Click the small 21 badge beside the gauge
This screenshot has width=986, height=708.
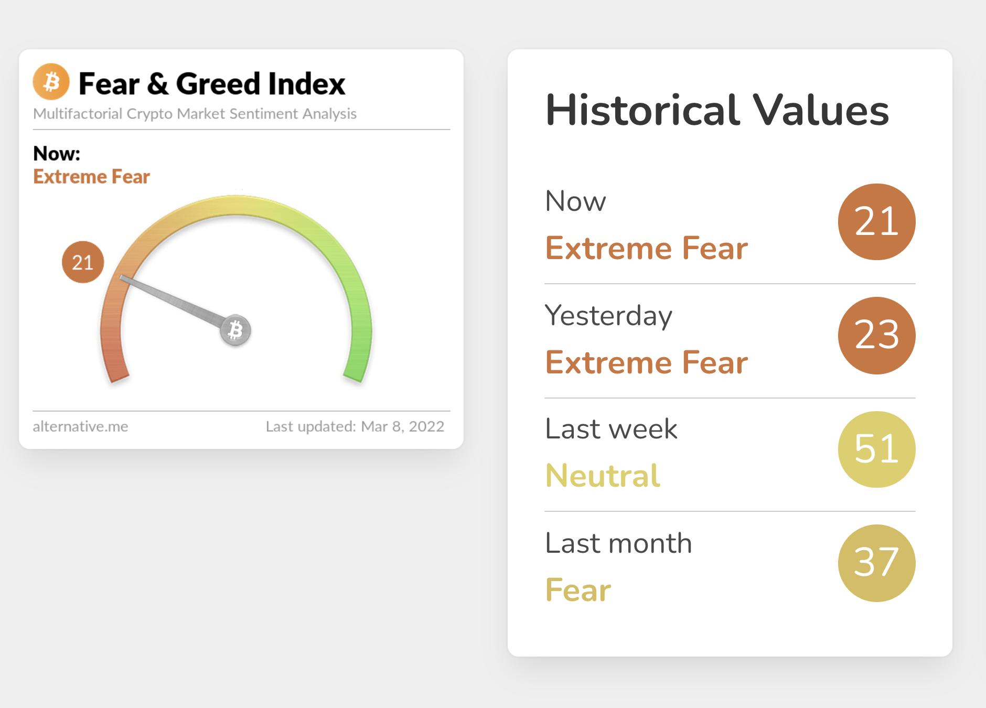point(83,262)
